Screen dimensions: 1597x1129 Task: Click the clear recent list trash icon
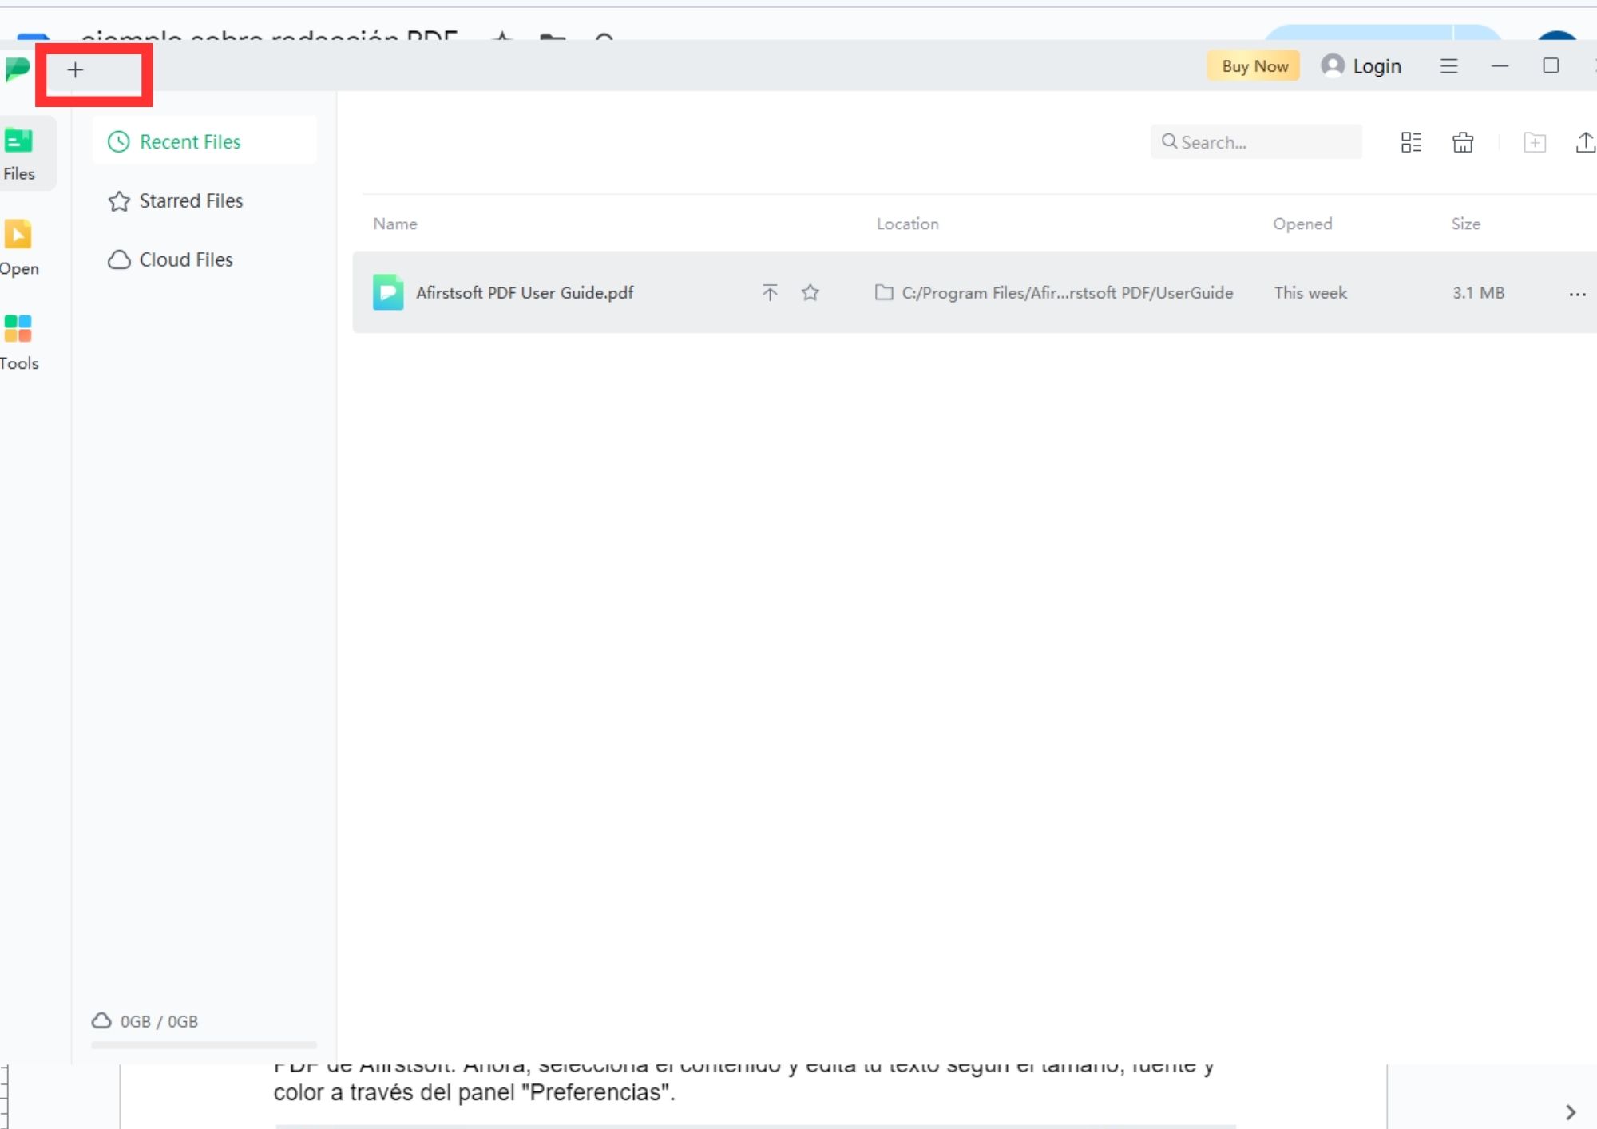tap(1463, 142)
